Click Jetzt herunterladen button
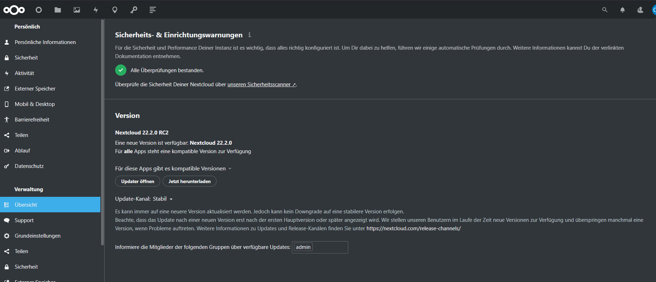 coord(189,181)
